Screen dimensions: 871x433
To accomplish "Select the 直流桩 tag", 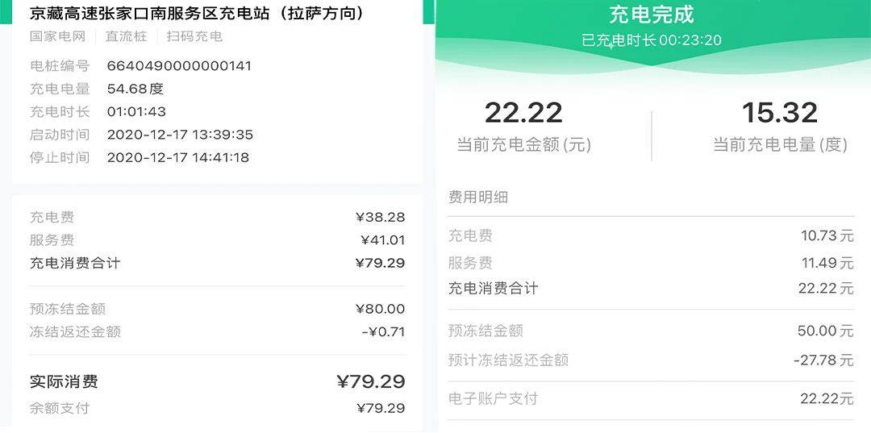I will [x=126, y=36].
